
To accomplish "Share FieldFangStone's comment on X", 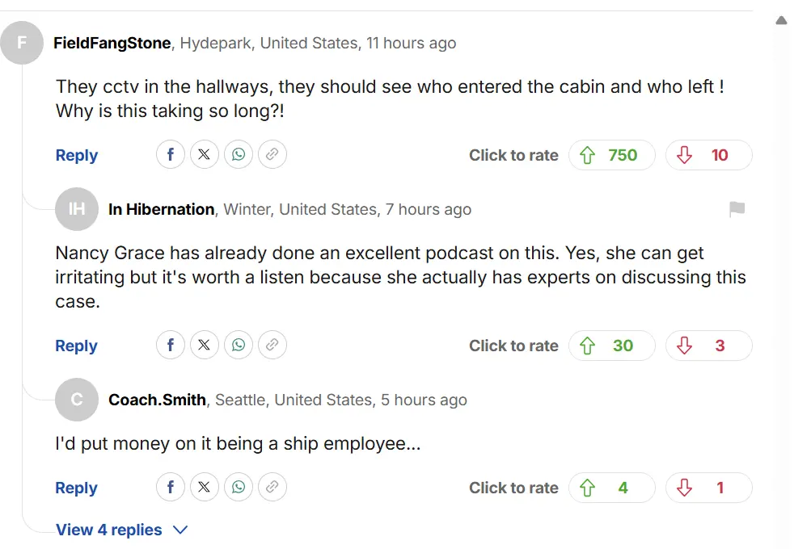I will click(x=205, y=155).
